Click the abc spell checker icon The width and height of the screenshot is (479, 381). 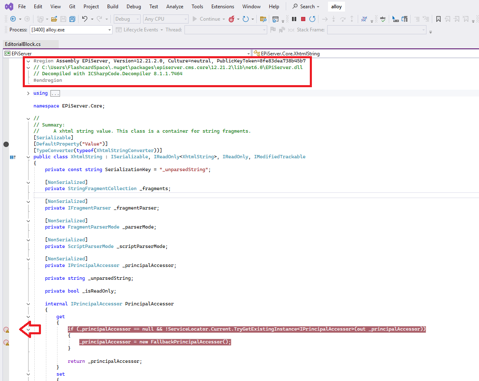tap(383, 19)
